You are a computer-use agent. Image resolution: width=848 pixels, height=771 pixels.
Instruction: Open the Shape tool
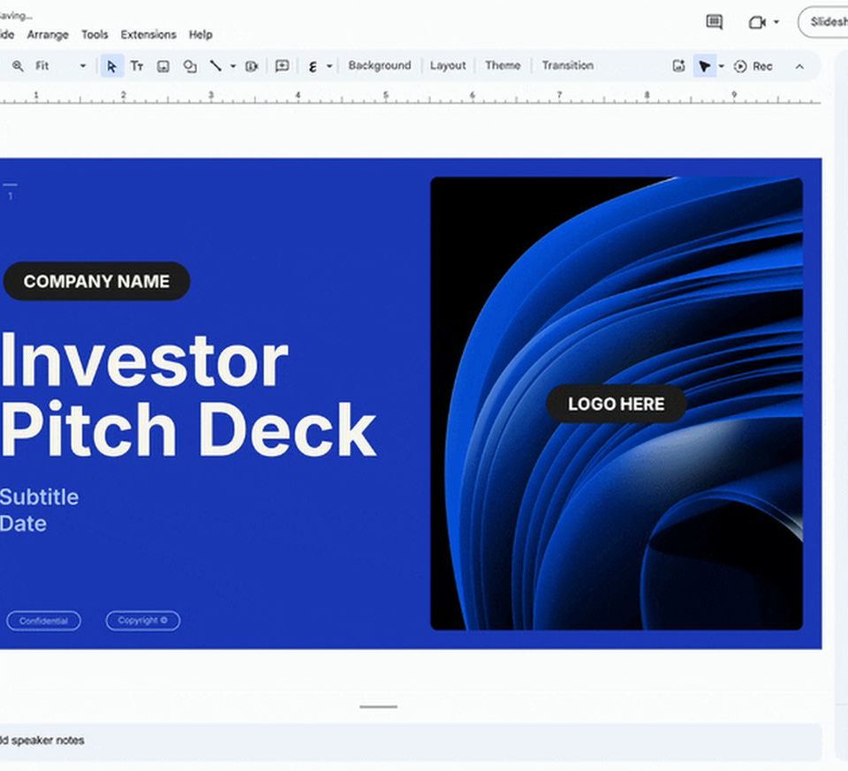pyautogui.click(x=190, y=66)
